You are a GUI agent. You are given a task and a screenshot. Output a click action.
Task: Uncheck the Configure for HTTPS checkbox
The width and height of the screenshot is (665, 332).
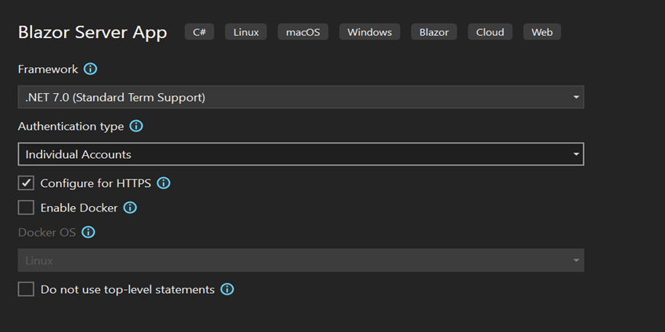(26, 183)
